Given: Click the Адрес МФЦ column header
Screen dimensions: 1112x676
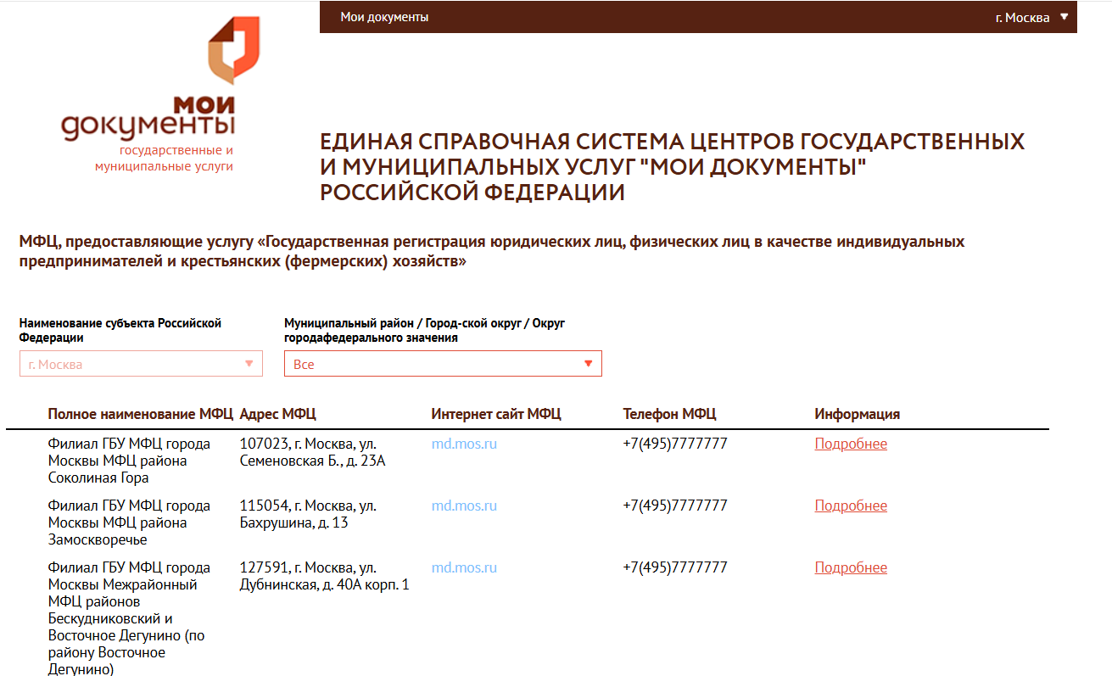Looking at the screenshot, I should tap(278, 414).
